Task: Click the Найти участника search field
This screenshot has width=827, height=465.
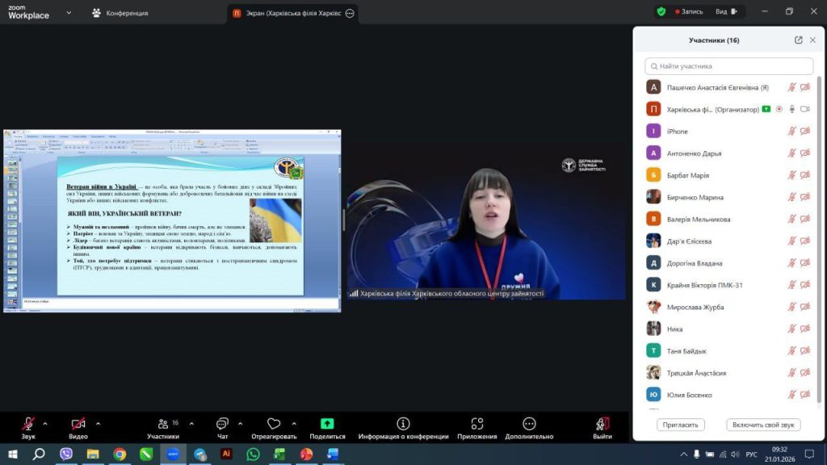Action: [x=728, y=66]
